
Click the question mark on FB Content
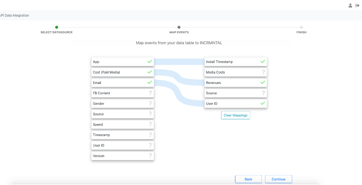(x=150, y=93)
